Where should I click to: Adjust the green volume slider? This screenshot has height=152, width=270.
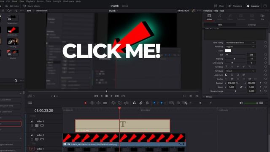tap(251, 103)
